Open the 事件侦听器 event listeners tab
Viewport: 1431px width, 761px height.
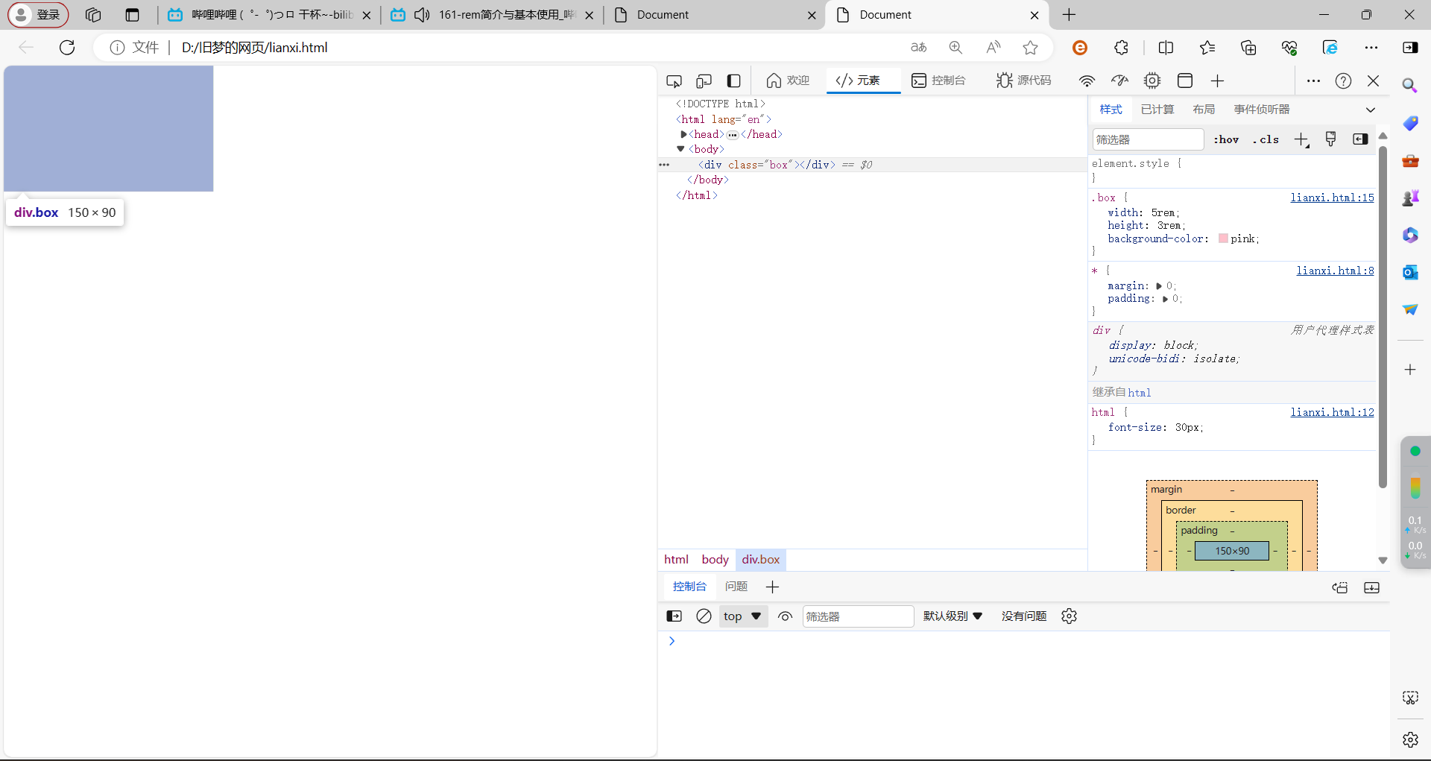pyautogui.click(x=1262, y=110)
